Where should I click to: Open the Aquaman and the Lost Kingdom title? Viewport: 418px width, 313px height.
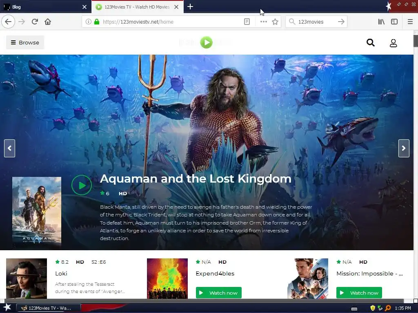click(x=196, y=179)
